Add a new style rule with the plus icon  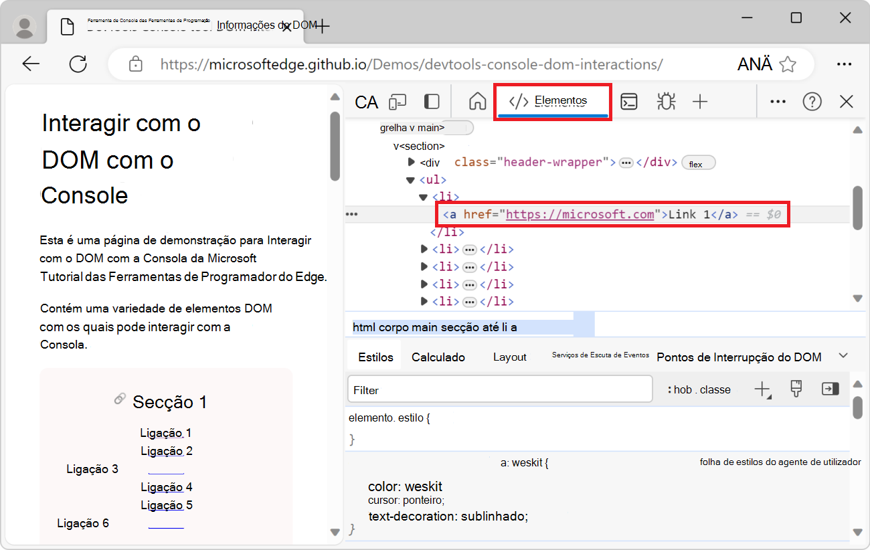coord(763,389)
